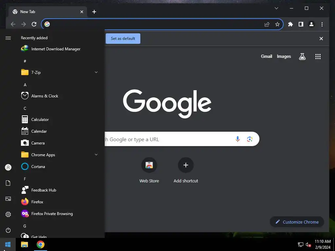Expand the 7-Zip folder chevron
Viewport: 335px width, 251px height.
pos(96,72)
